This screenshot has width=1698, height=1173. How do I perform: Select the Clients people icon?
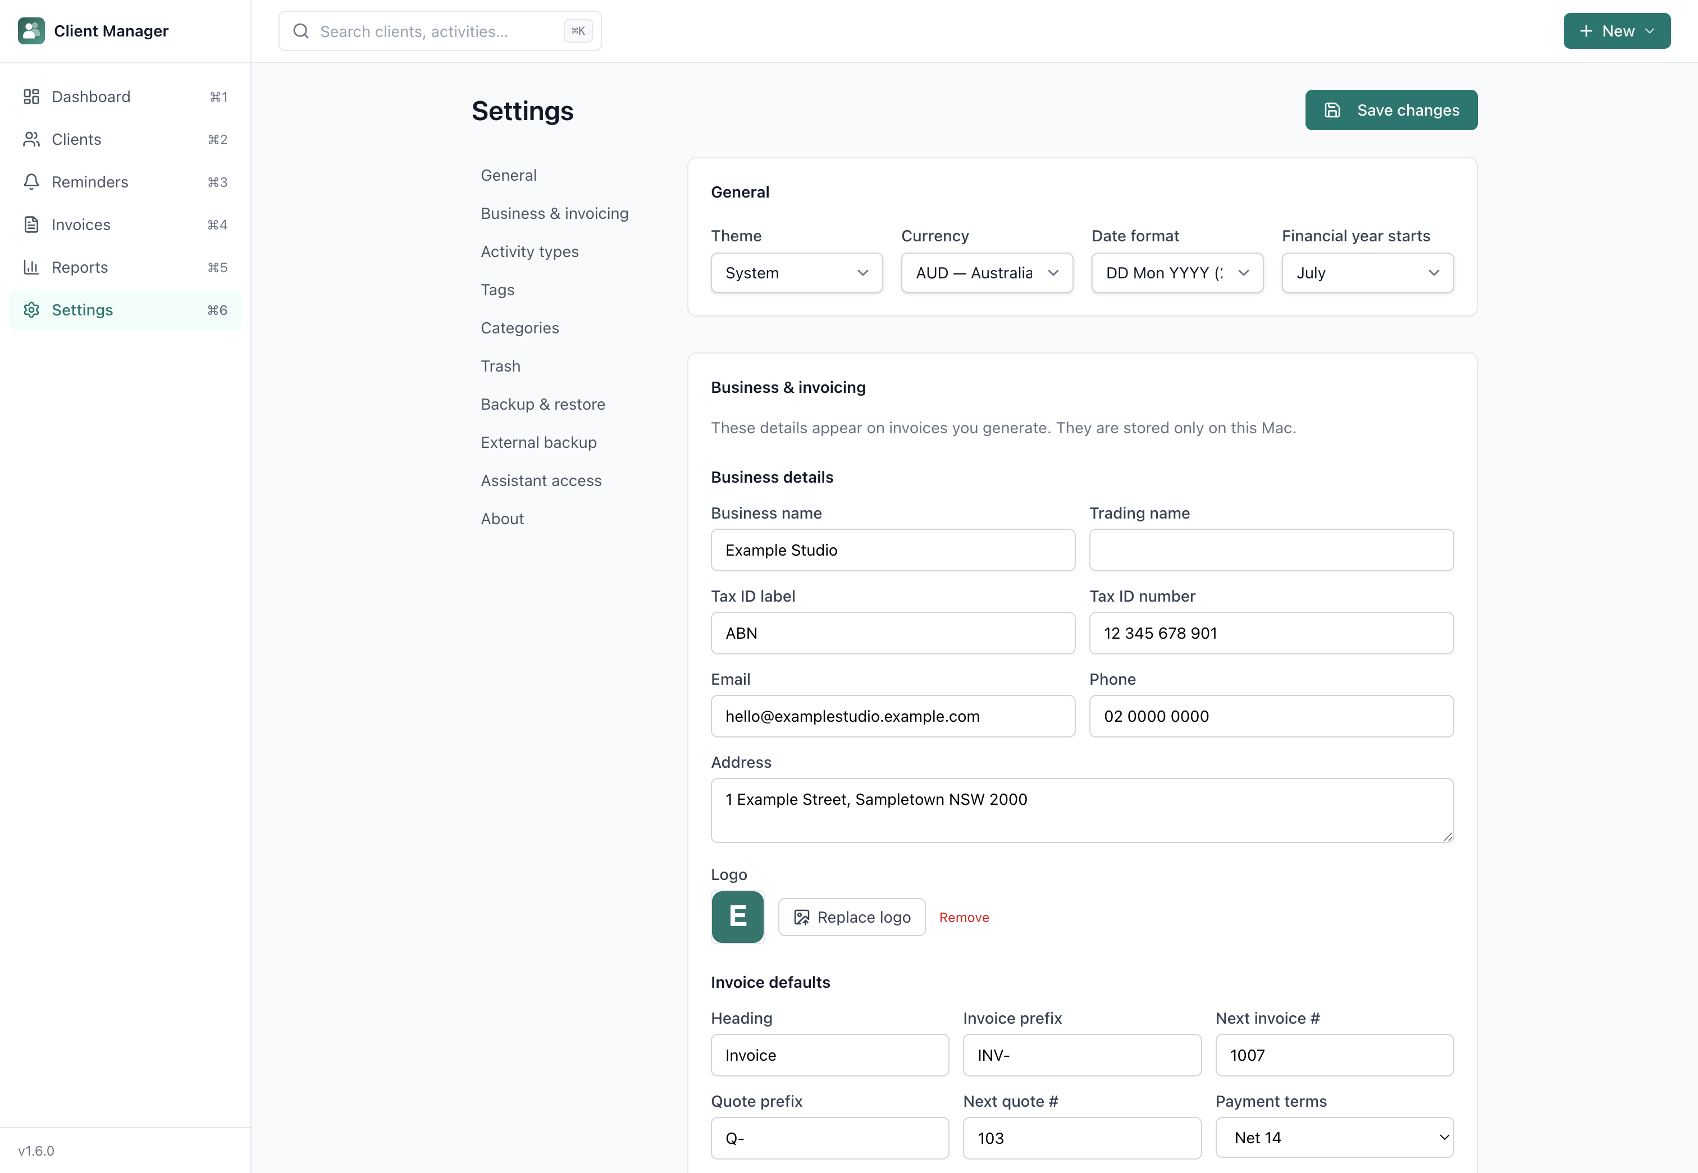(31, 139)
